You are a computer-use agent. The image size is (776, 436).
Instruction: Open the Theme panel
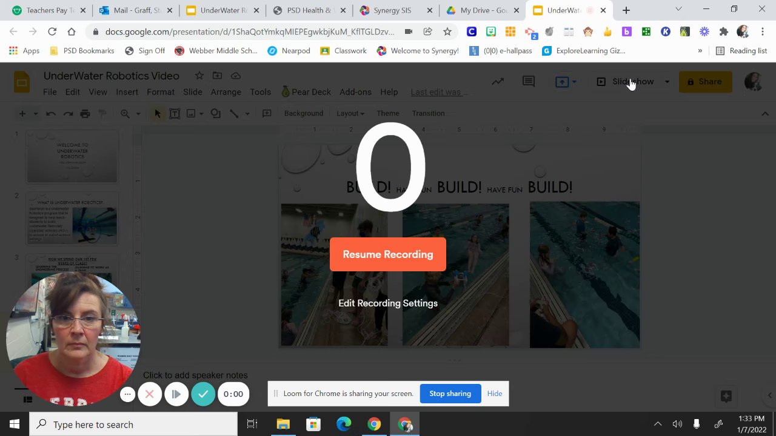pyautogui.click(x=388, y=113)
